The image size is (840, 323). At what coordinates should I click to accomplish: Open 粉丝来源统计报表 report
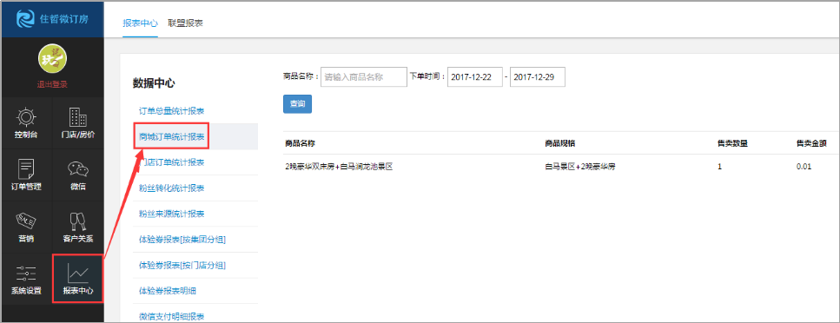(x=171, y=214)
